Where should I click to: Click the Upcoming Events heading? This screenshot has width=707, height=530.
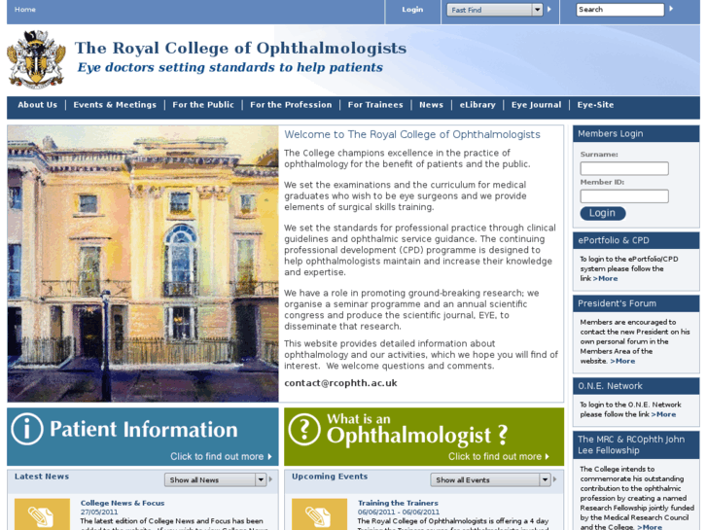pyautogui.click(x=330, y=477)
